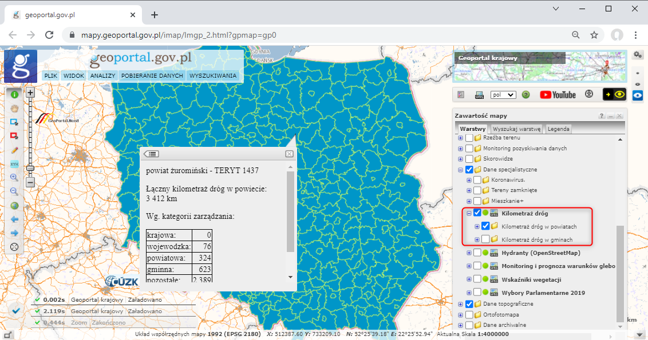Check the Hydranty (OpenStreetMap) layer checkbox
The height and width of the screenshot is (340, 648).
[x=477, y=253]
